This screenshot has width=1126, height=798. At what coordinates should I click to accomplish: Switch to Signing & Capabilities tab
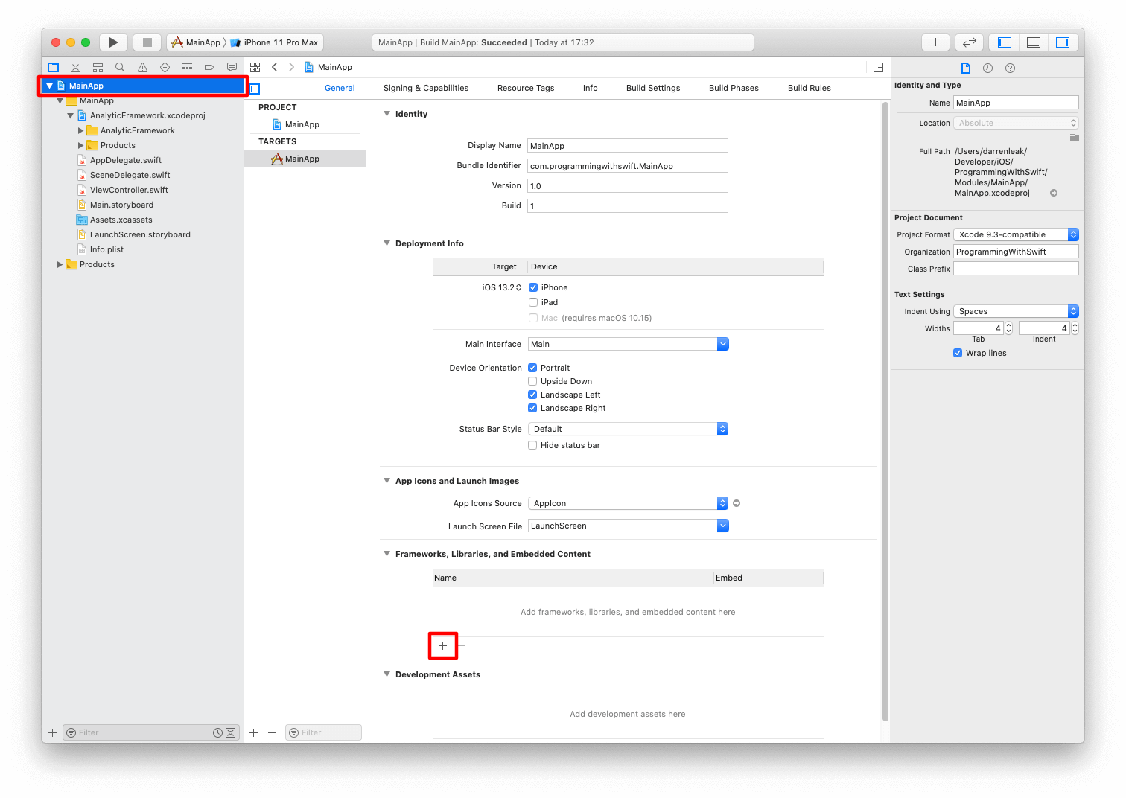point(426,88)
